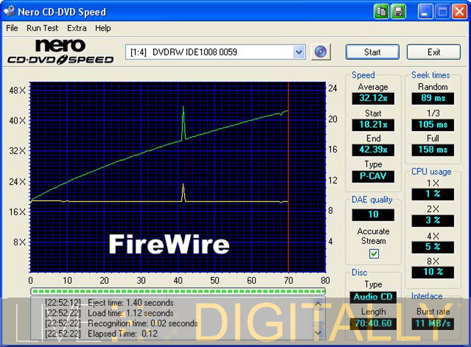471x347 pixels.
Task: Open the File menu
Action: coord(12,28)
